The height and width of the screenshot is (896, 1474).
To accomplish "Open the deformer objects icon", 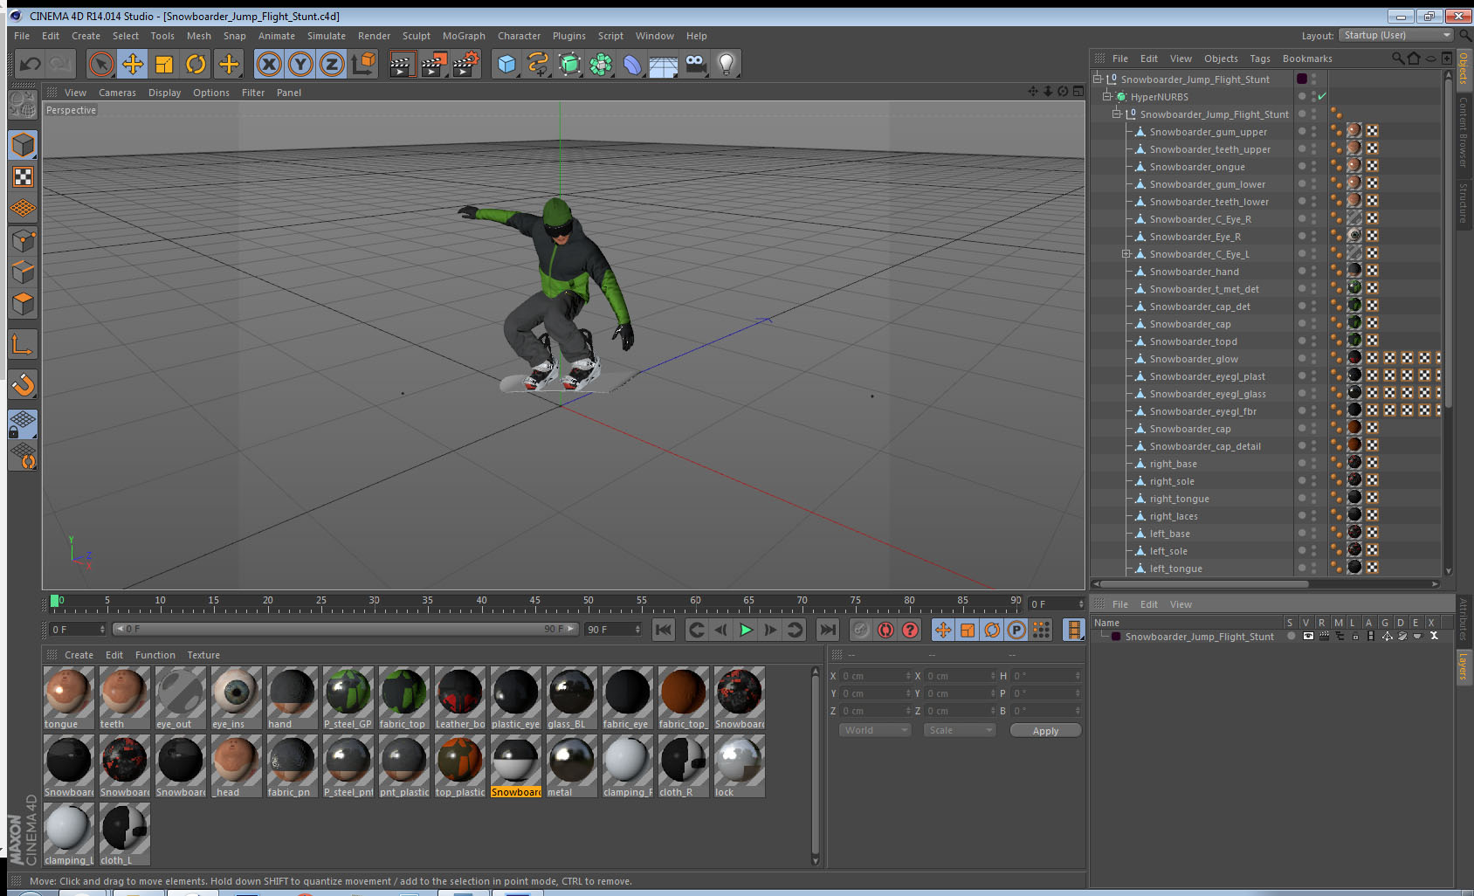I will [632, 64].
